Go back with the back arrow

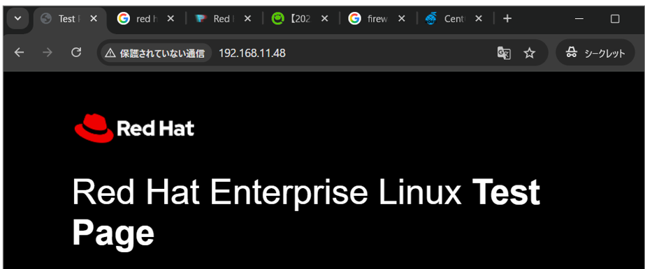point(19,52)
